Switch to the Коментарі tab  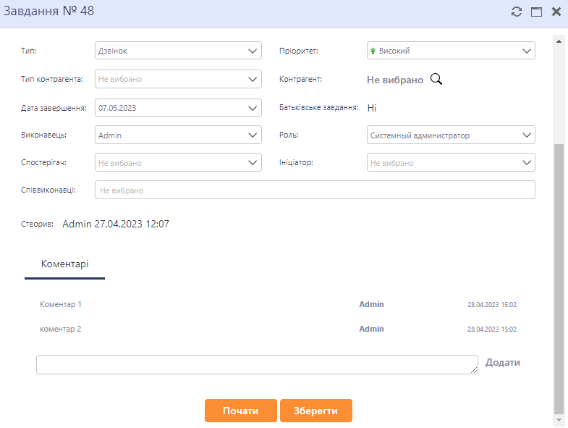coord(65,264)
